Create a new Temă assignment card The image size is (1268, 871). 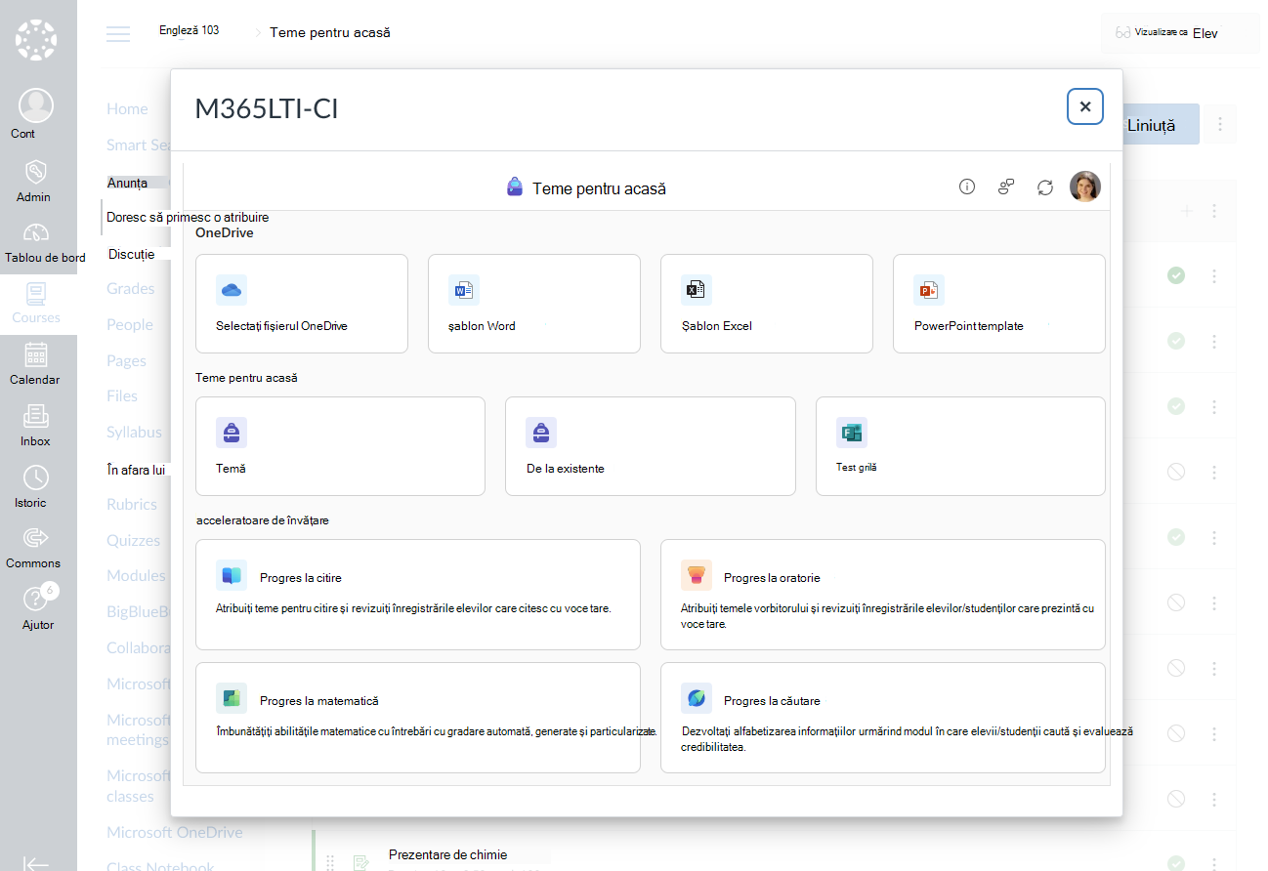click(x=340, y=446)
